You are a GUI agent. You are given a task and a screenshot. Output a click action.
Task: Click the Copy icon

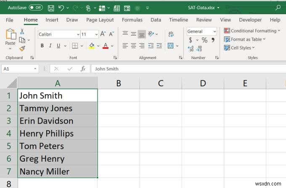click(22, 40)
